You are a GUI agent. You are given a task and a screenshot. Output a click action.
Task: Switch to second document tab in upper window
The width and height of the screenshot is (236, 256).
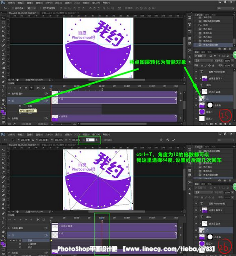[60, 13]
